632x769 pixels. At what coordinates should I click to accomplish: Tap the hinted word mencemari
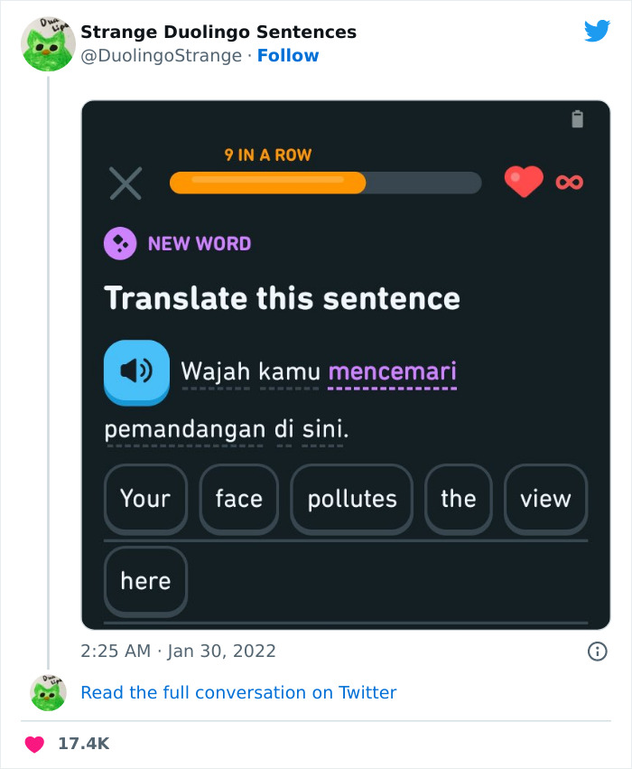(392, 372)
